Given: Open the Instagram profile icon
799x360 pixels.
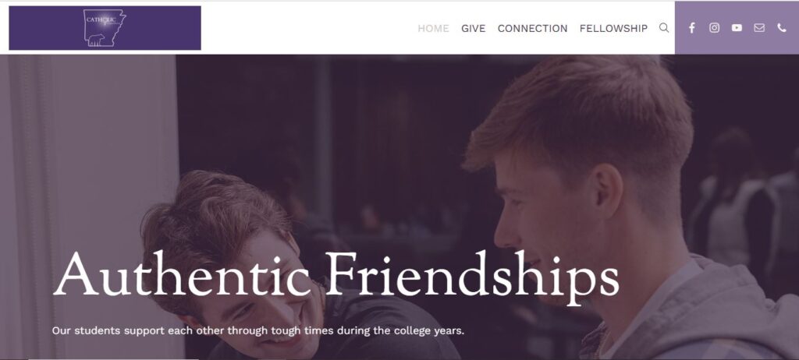Looking at the screenshot, I should pos(715,28).
